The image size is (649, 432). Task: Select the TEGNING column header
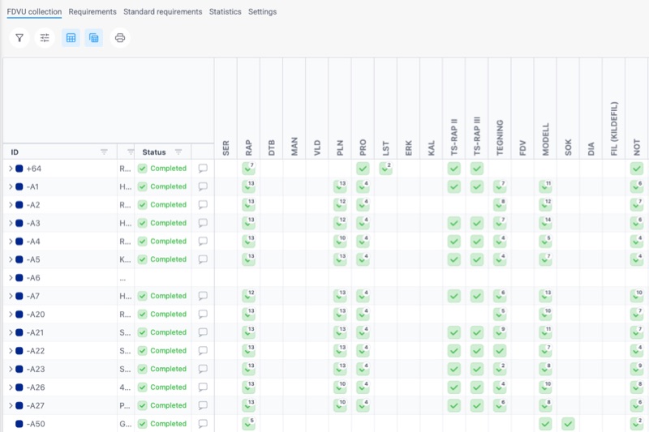pos(500,137)
